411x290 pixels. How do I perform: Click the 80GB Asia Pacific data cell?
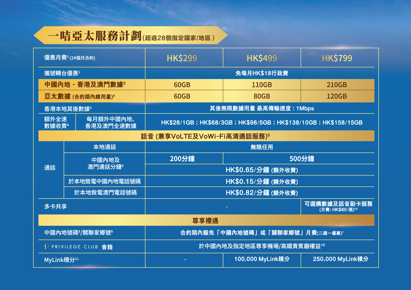(262, 96)
